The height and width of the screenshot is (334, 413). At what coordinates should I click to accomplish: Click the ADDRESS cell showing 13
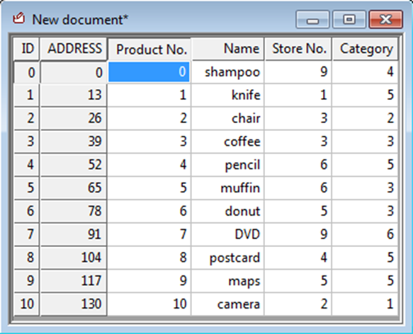tap(74, 96)
